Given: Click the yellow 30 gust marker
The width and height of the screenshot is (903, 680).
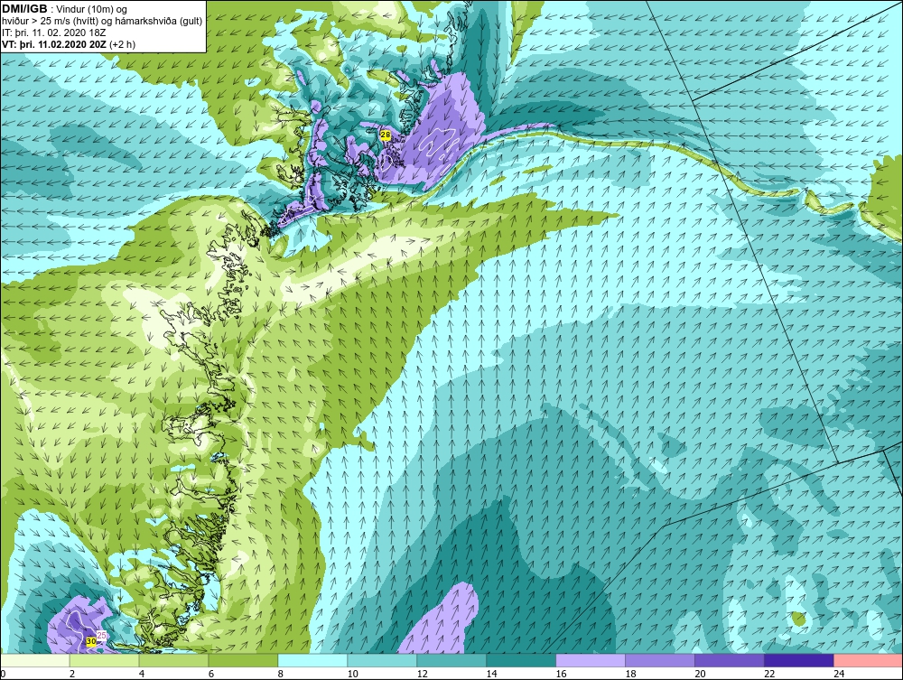Looking at the screenshot, I should click(x=91, y=641).
